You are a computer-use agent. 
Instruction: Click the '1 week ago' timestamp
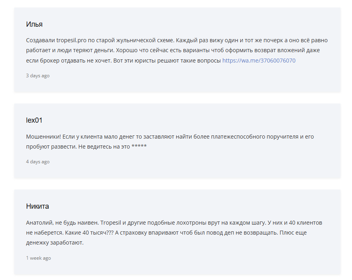coord(39,258)
